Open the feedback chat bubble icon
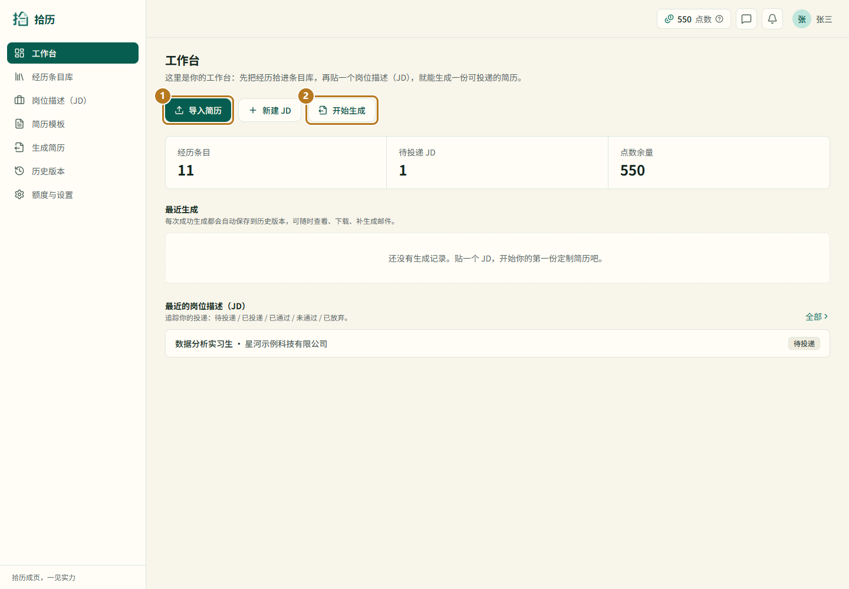Image resolution: width=849 pixels, height=589 pixels. pos(746,19)
